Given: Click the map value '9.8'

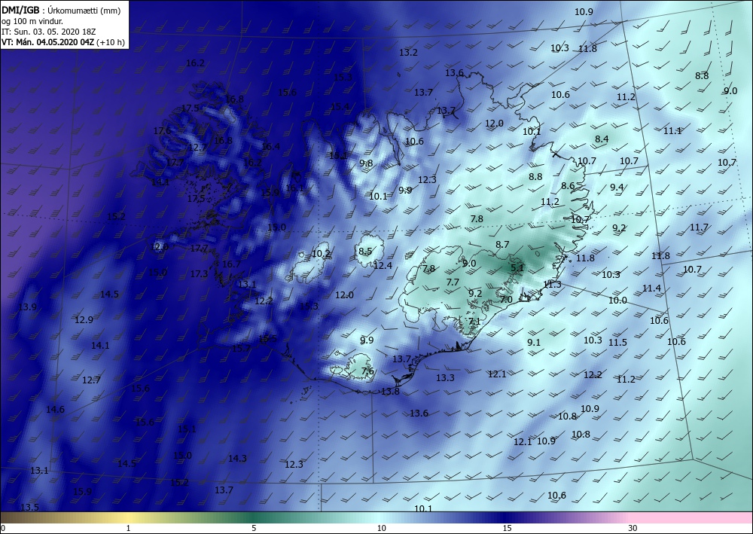Looking at the screenshot, I should [x=366, y=163].
